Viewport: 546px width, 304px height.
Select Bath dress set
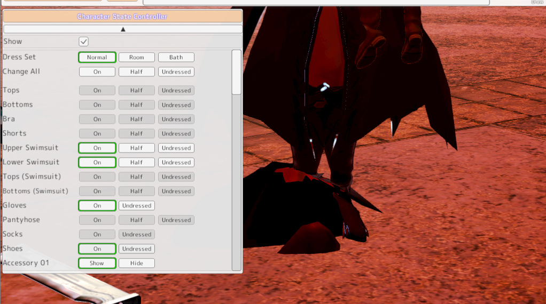pyautogui.click(x=176, y=57)
